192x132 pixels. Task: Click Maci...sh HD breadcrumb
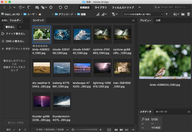pos(10,14)
